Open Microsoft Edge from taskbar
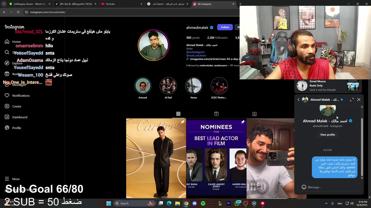 169,203
